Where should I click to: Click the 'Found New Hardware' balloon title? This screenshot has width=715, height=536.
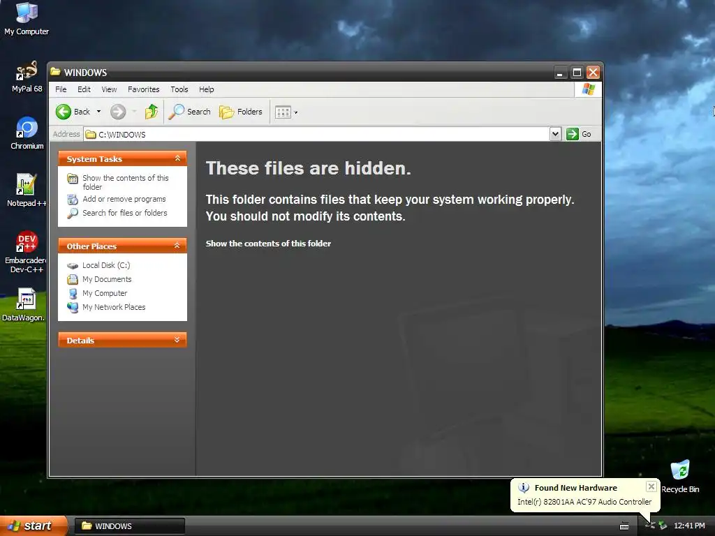point(575,488)
